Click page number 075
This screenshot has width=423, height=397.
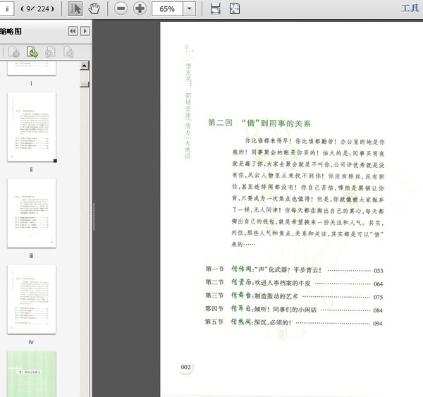click(x=378, y=297)
